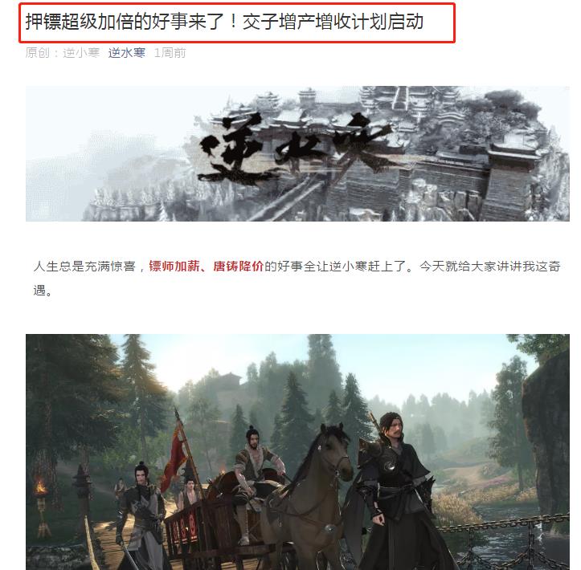The height and width of the screenshot is (570, 581).
Task: Click the torch brazier at left
Action: pyautogui.click(x=42, y=509)
